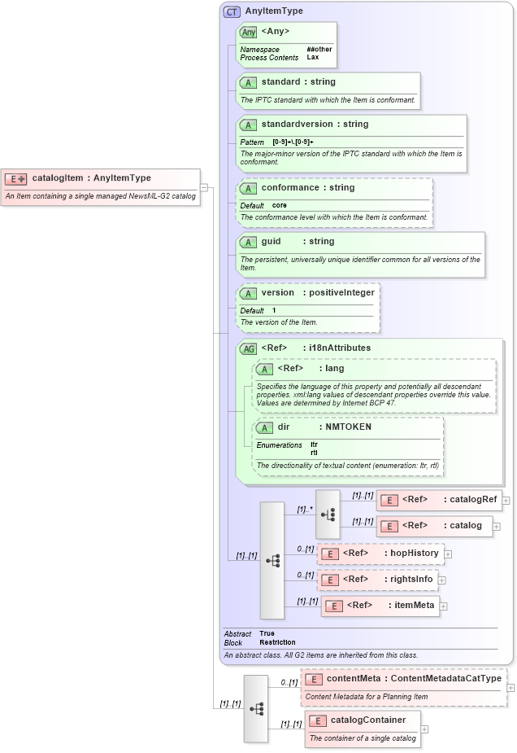Click the AG icon of i18nAttributes group
The width and height of the screenshot is (517, 753).
point(249,348)
